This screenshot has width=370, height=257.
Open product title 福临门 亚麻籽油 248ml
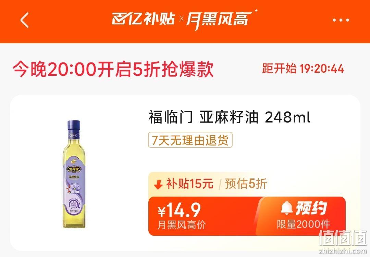click(229, 117)
